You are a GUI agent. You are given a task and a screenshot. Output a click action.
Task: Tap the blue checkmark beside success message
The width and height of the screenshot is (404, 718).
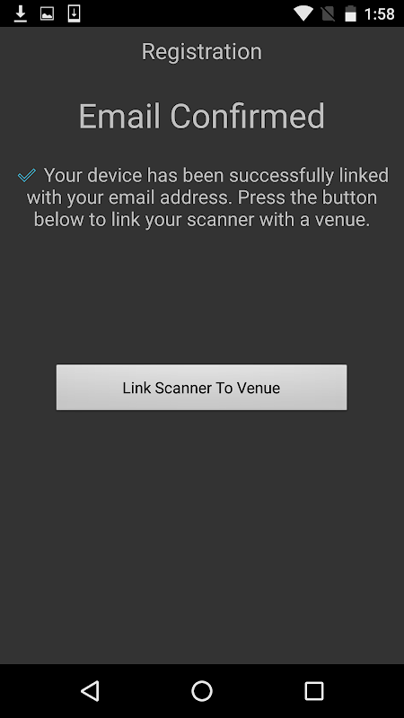click(x=27, y=175)
